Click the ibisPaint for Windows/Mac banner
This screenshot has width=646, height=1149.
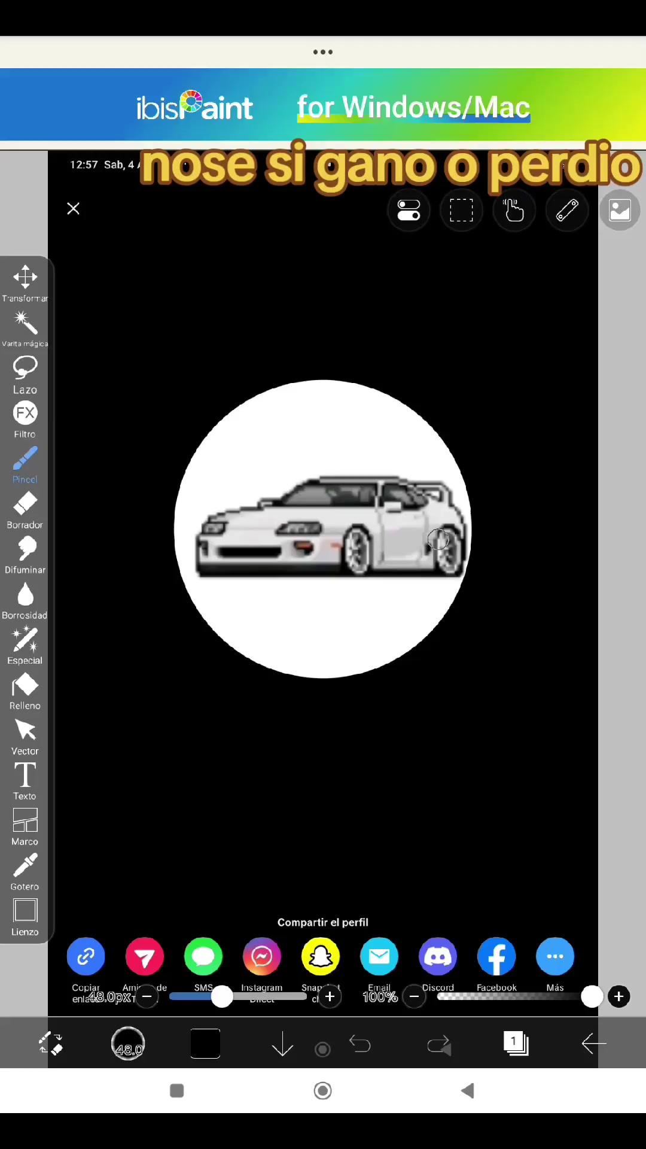tap(323, 105)
